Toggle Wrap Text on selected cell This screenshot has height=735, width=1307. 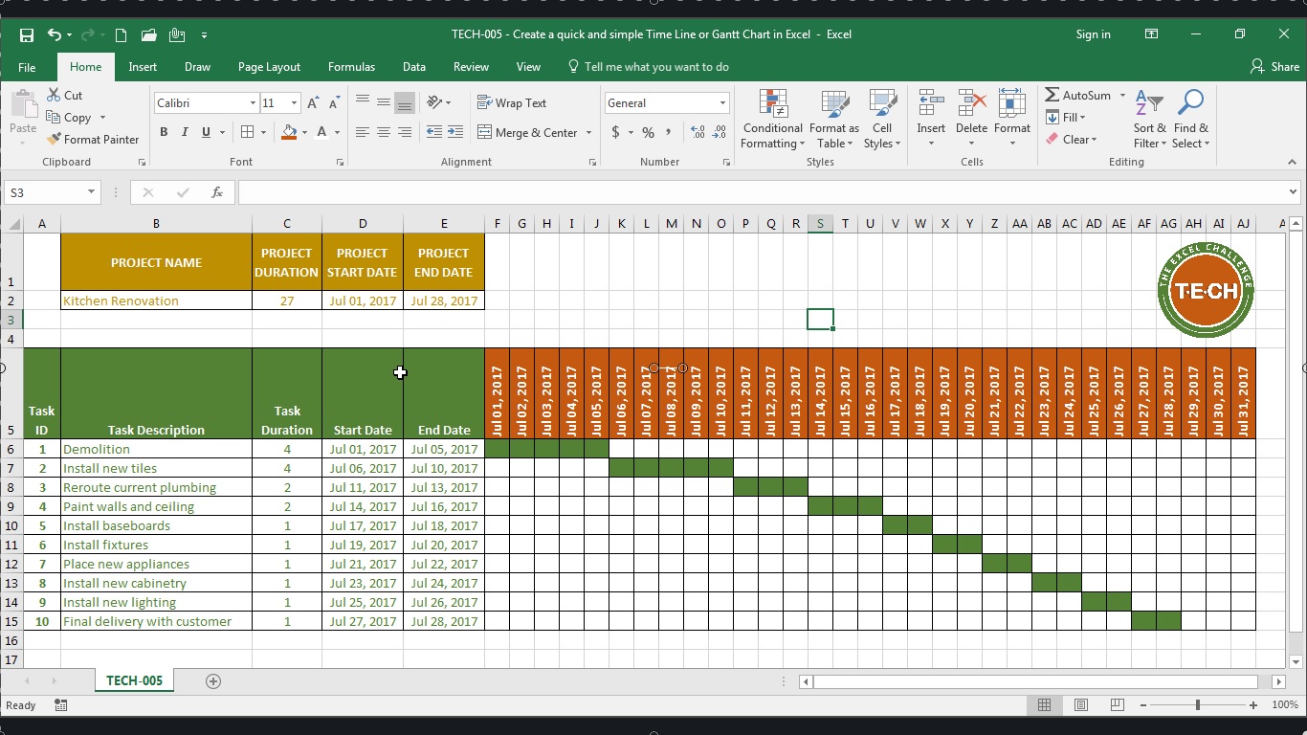pyautogui.click(x=512, y=103)
